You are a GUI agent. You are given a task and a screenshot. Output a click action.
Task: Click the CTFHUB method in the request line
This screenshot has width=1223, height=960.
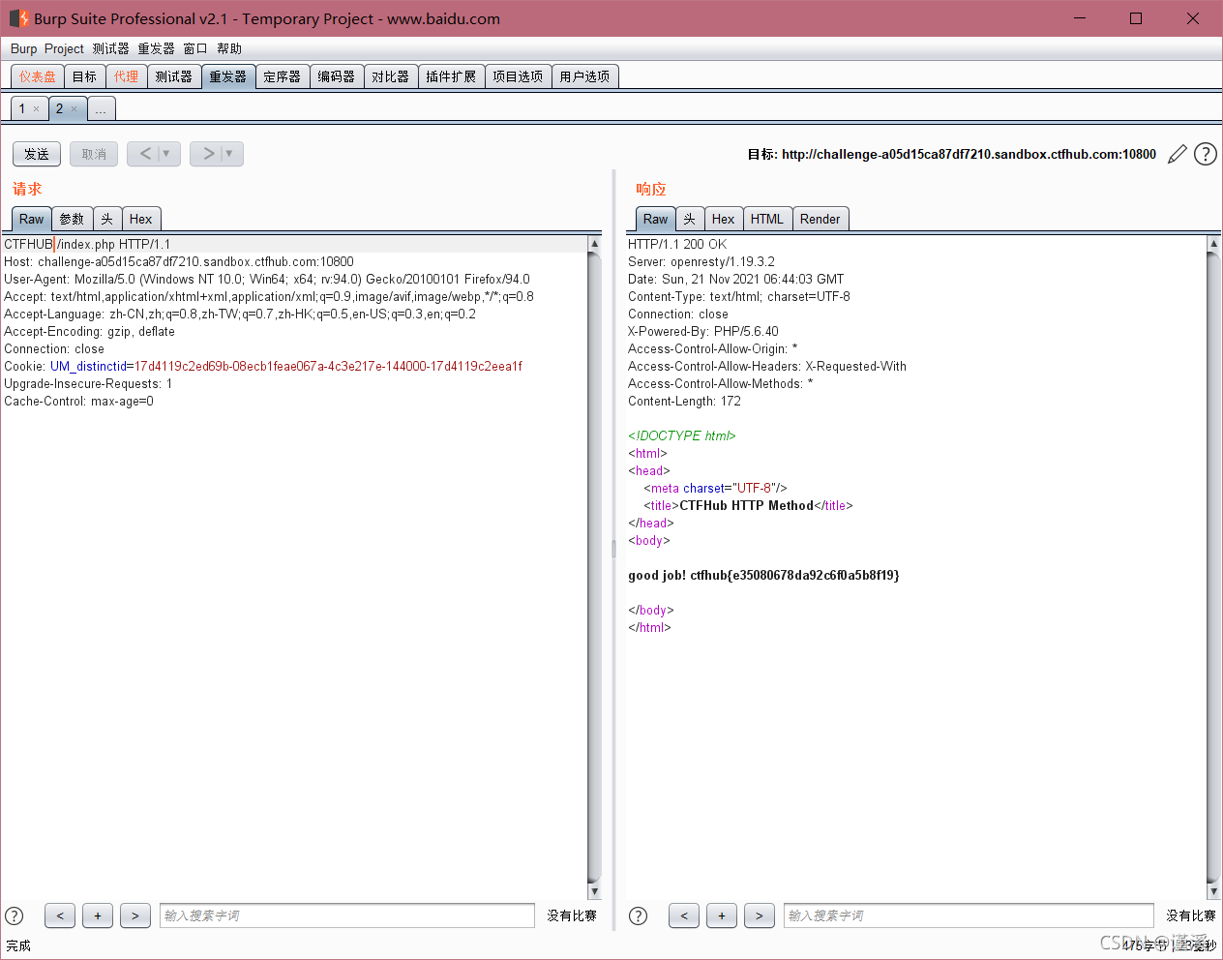(x=28, y=245)
